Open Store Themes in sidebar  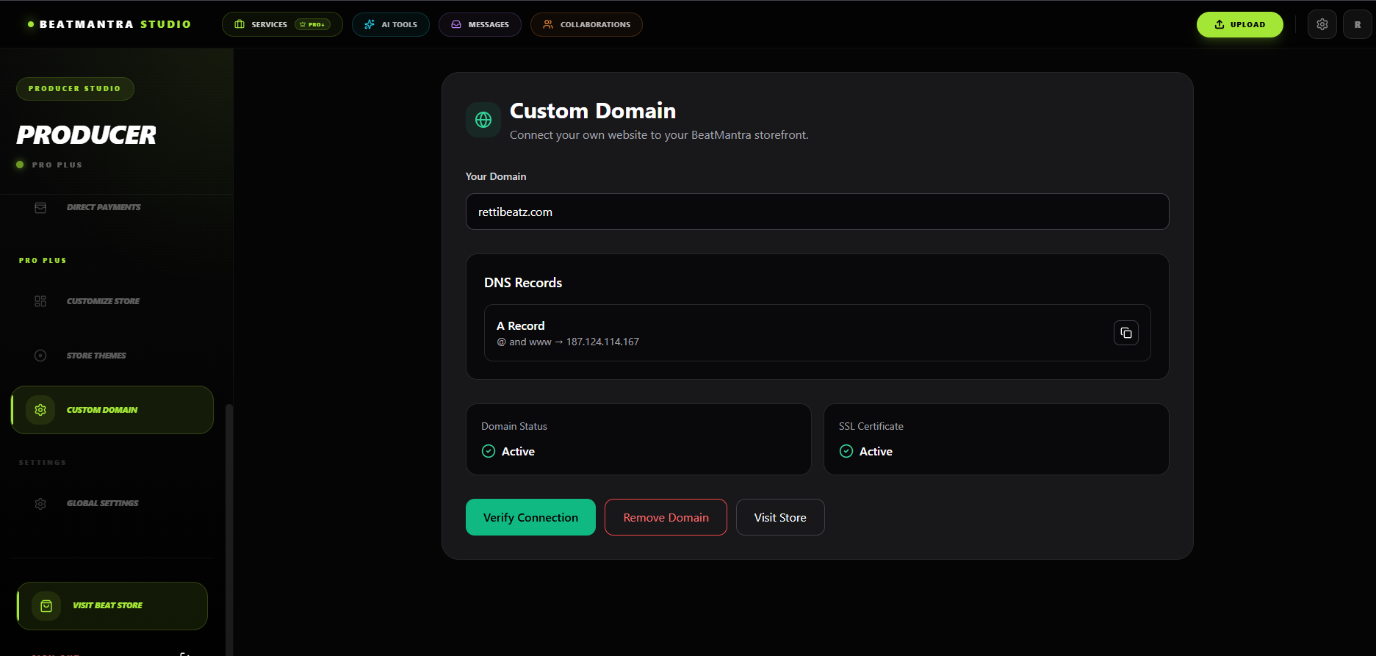click(x=112, y=356)
